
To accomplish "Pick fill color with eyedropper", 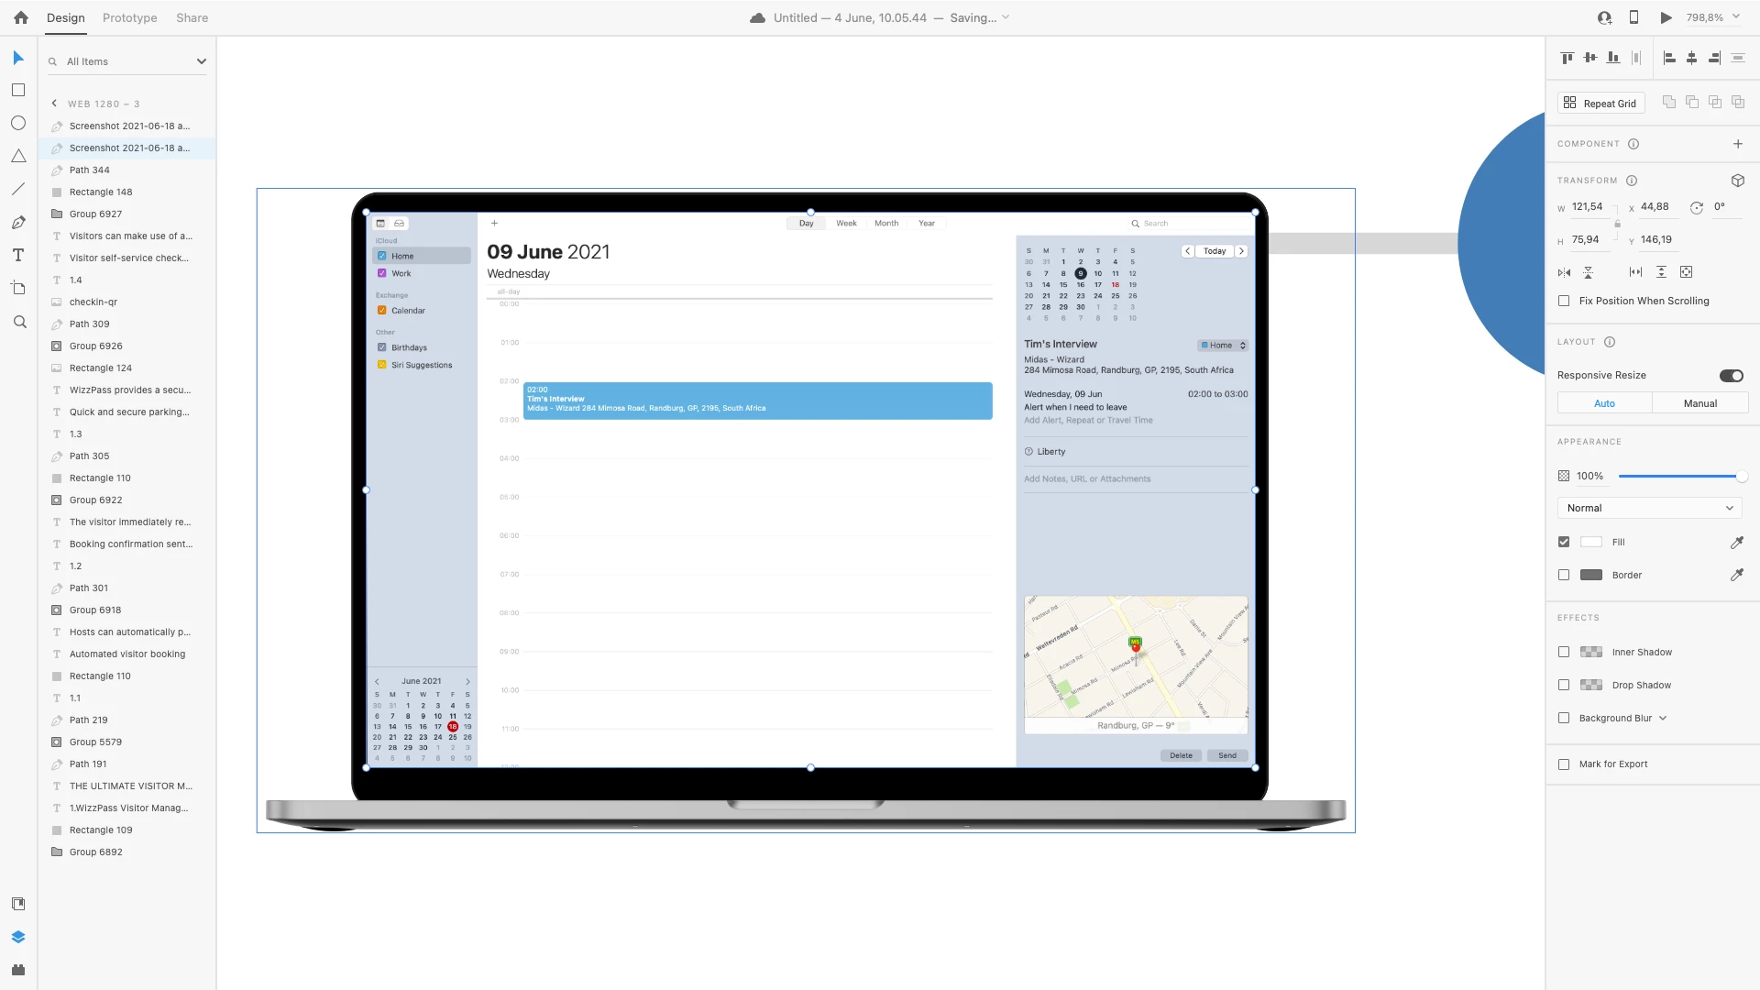I will coord(1736,543).
